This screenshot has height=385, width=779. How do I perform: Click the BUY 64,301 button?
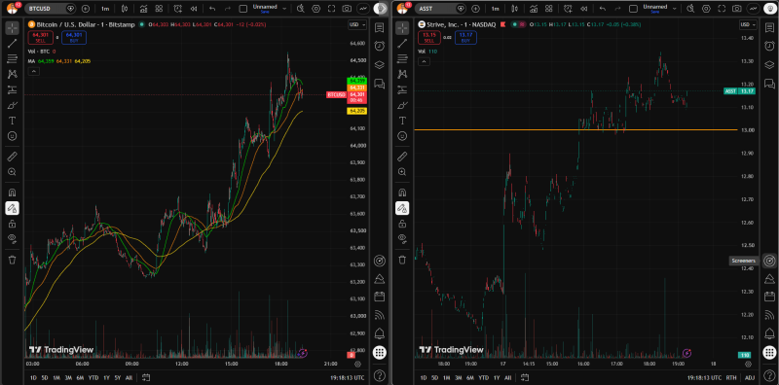74,37
